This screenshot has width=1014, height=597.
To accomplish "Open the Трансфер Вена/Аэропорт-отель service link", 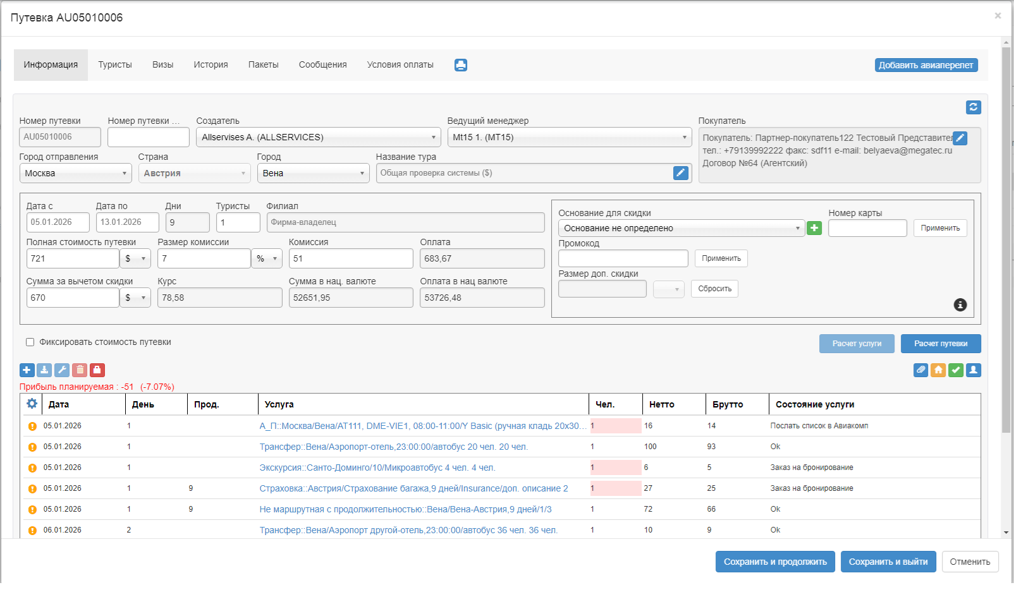I will (393, 447).
